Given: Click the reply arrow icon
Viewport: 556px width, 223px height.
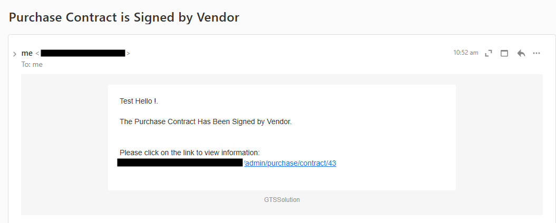Looking at the screenshot, I should pyautogui.click(x=521, y=53).
